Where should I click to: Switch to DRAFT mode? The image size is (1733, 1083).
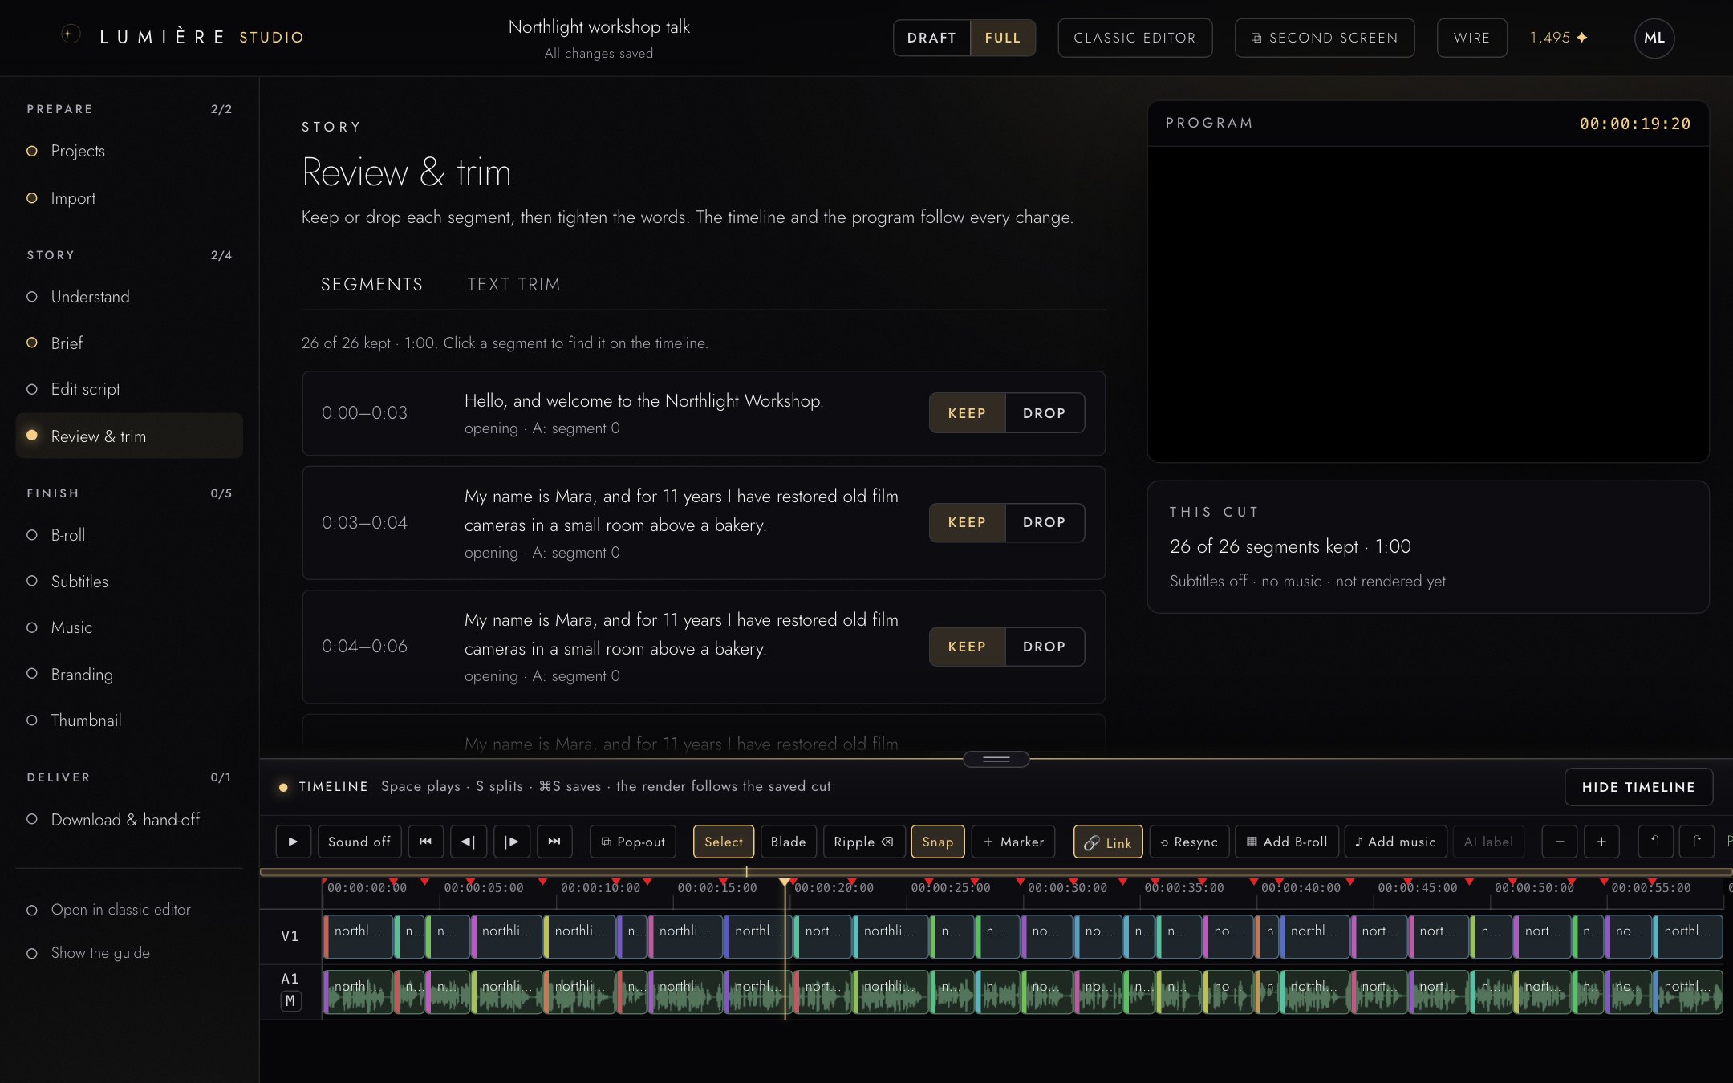(x=931, y=38)
